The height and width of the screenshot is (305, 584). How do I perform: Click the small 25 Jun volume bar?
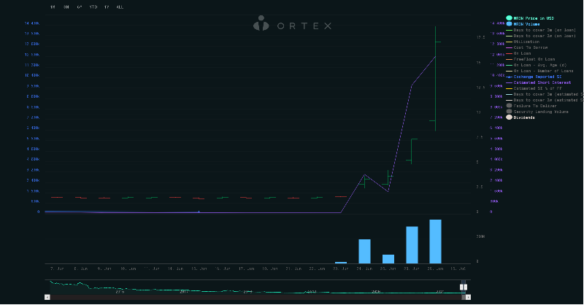click(388, 259)
